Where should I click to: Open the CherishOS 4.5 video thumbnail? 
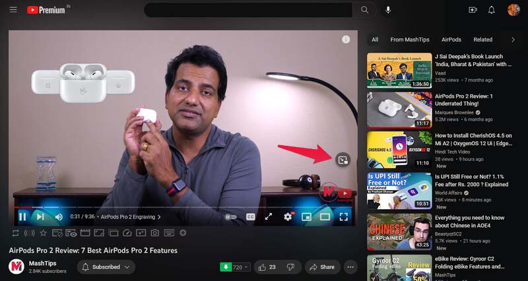(399, 150)
